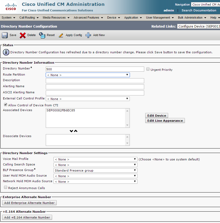Click the Reset icon in toolbar
Screen dimensions: 220x223
(x=42, y=35)
